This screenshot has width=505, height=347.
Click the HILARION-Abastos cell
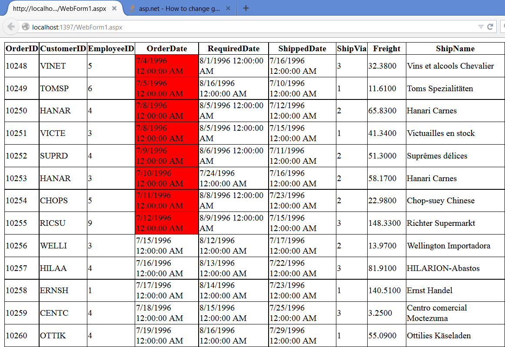(455, 268)
